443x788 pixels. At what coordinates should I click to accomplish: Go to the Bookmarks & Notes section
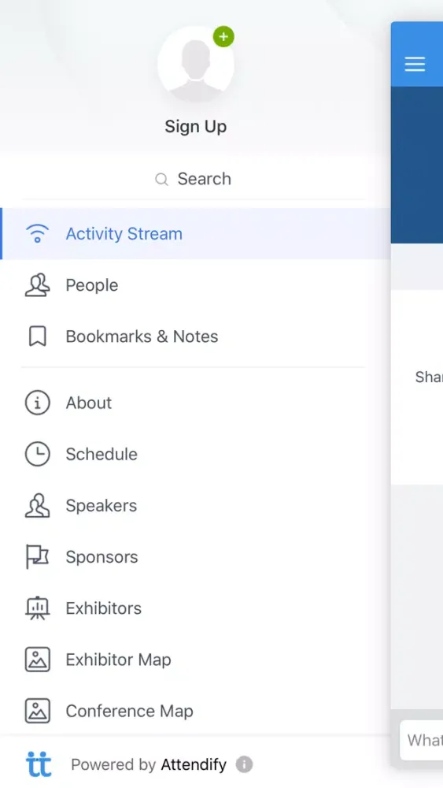coord(196,336)
